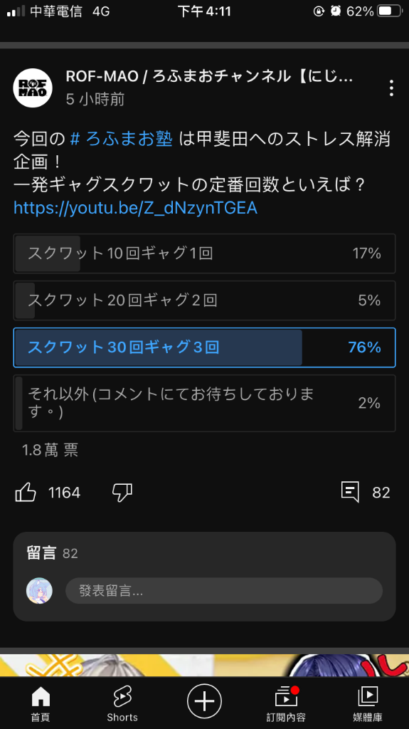Tap the 發表留言 comment input field
Screen dimensions: 409x729
[224, 591]
